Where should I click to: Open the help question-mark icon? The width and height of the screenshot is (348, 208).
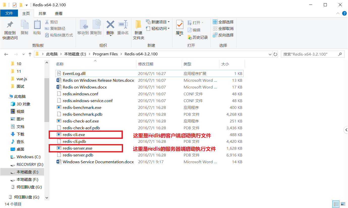[344, 13]
